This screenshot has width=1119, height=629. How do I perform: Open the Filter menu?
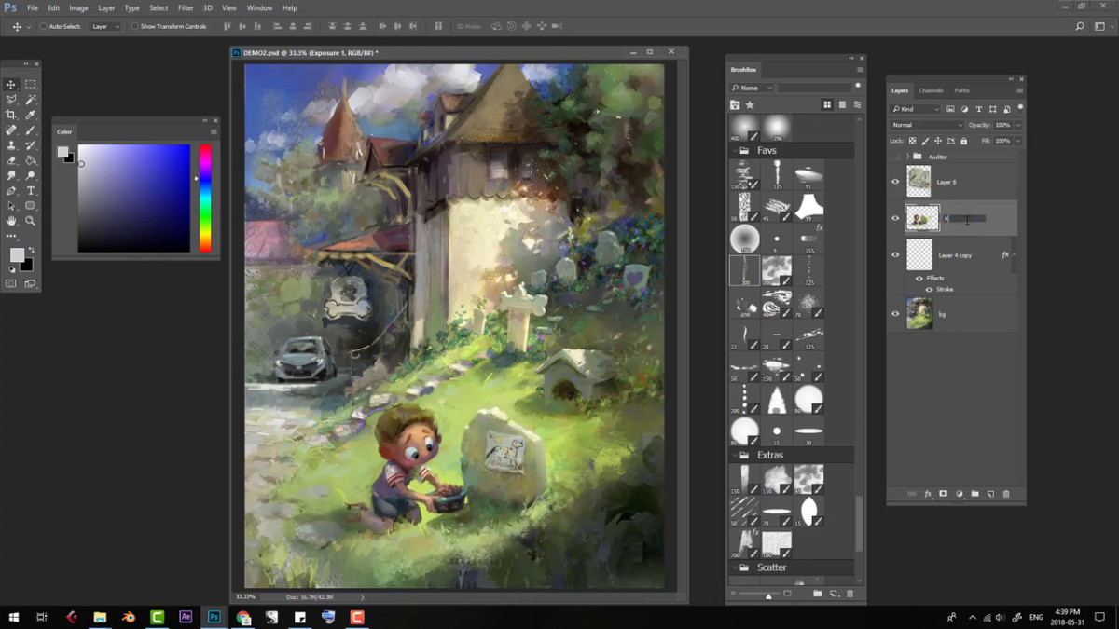click(186, 7)
